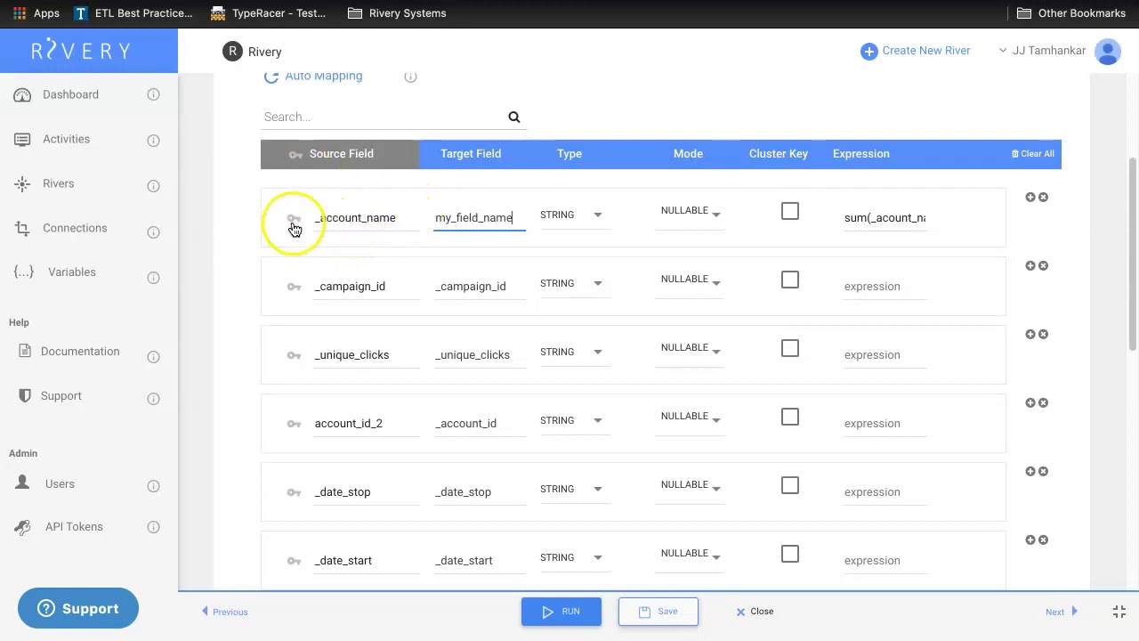Go to Next step

click(x=1062, y=612)
